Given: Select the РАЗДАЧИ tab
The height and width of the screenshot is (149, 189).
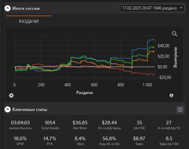Looking at the screenshot, I should click(29, 21).
